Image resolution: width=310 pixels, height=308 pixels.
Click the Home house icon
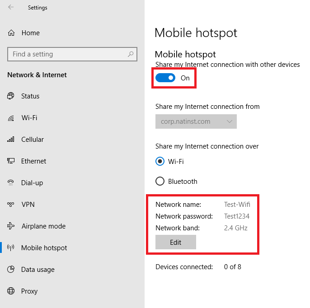tap(11, 33)
